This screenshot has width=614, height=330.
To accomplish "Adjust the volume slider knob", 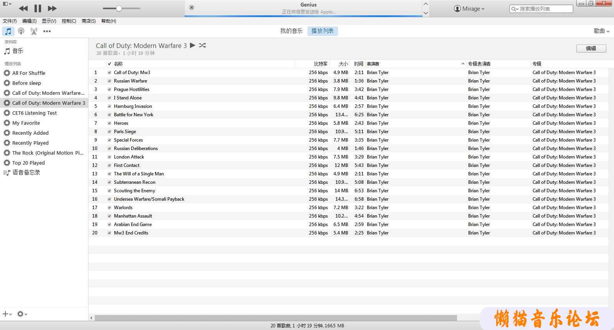I will [x=119, y=8].
